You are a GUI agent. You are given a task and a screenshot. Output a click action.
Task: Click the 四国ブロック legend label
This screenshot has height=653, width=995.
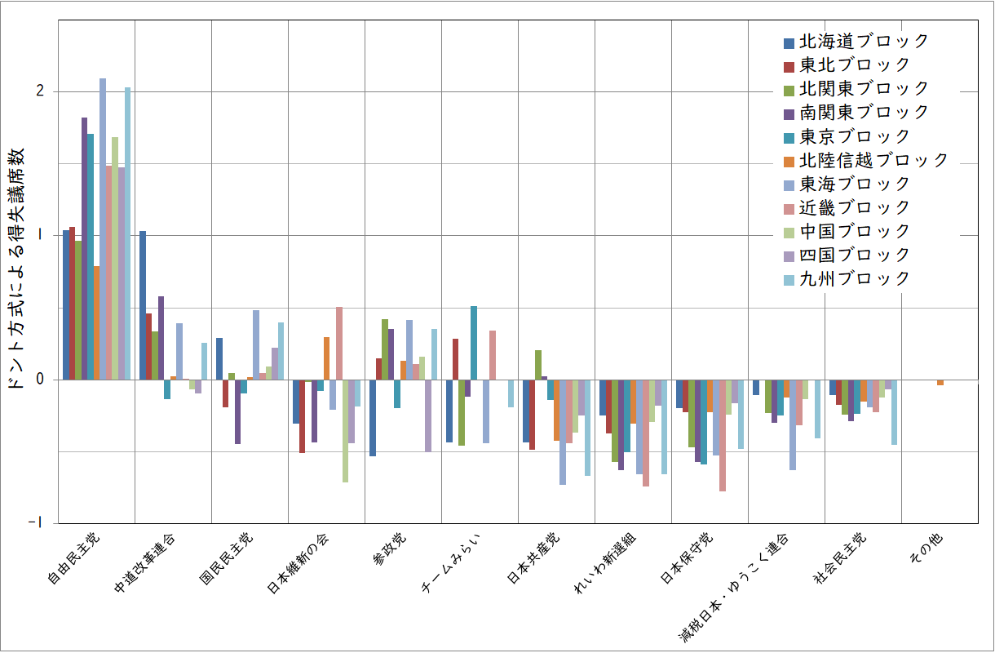tap(854, 255)
